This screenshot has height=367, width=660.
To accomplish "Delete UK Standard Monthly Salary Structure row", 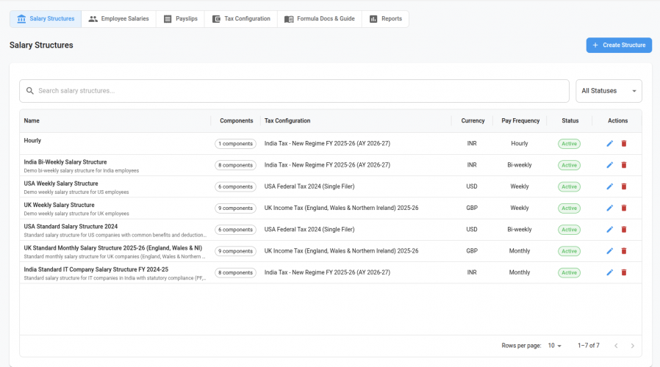I will (624, 251).
